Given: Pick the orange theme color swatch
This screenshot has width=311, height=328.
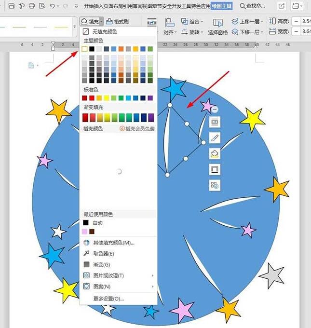Looking at the screenshot, I should pyautogui.click(x=121, y=49).
